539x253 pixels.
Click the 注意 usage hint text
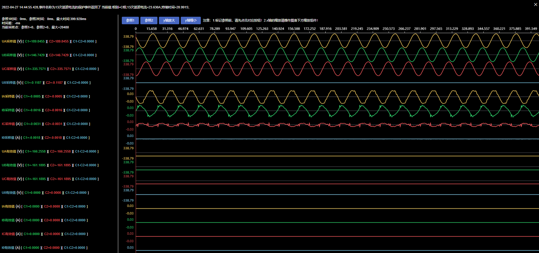[x=260, y=20]
